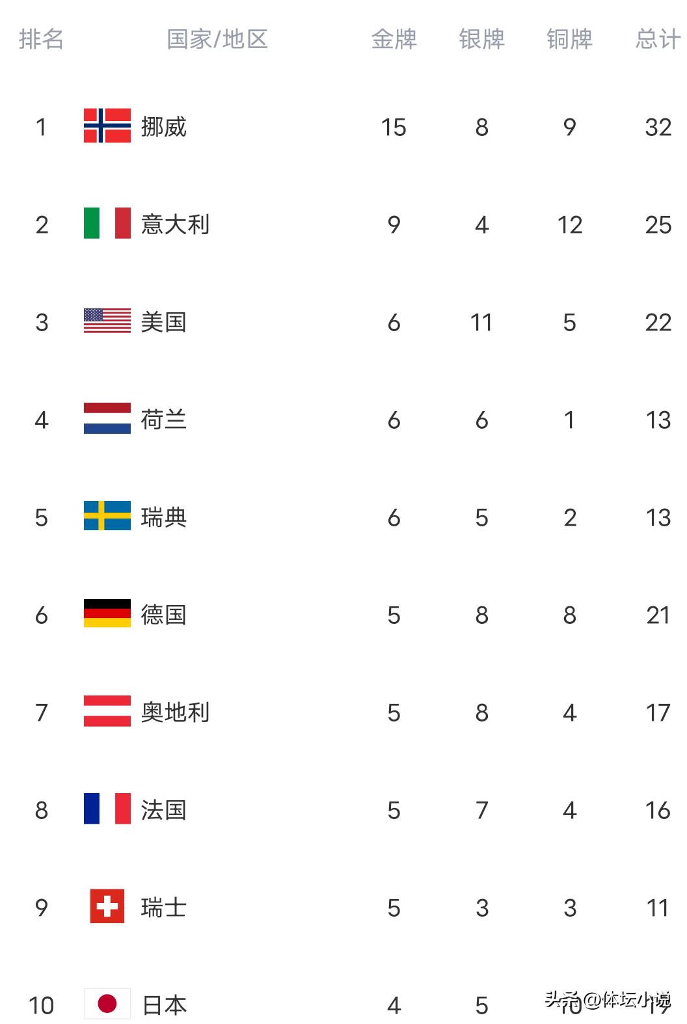Click the France flag icon
This screenshot has height=1024, width=687.
pos(107,809)
